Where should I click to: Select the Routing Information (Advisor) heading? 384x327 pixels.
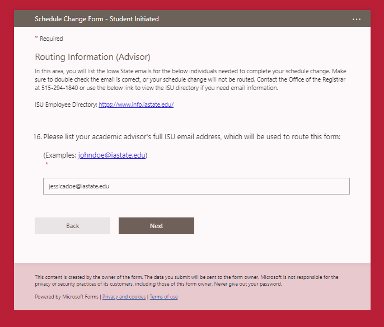tap(92, 57)
